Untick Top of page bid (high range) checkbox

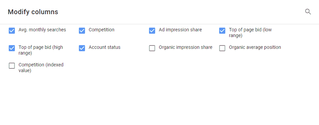pyautogui.click(x=12, y=48)
